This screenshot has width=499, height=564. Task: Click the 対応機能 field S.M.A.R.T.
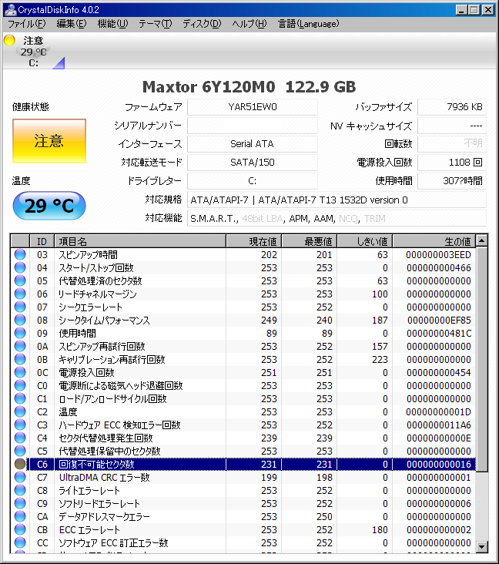[x=337, y=218]
